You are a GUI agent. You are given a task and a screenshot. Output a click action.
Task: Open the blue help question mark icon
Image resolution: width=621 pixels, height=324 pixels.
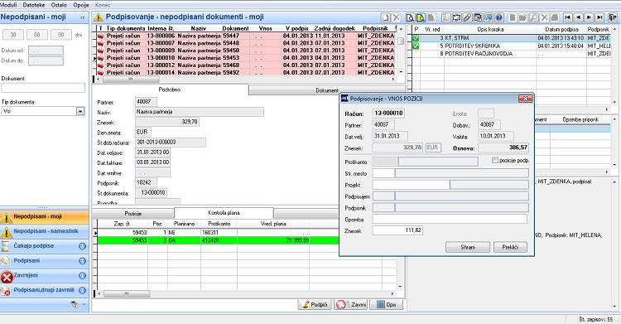point(498,17)
